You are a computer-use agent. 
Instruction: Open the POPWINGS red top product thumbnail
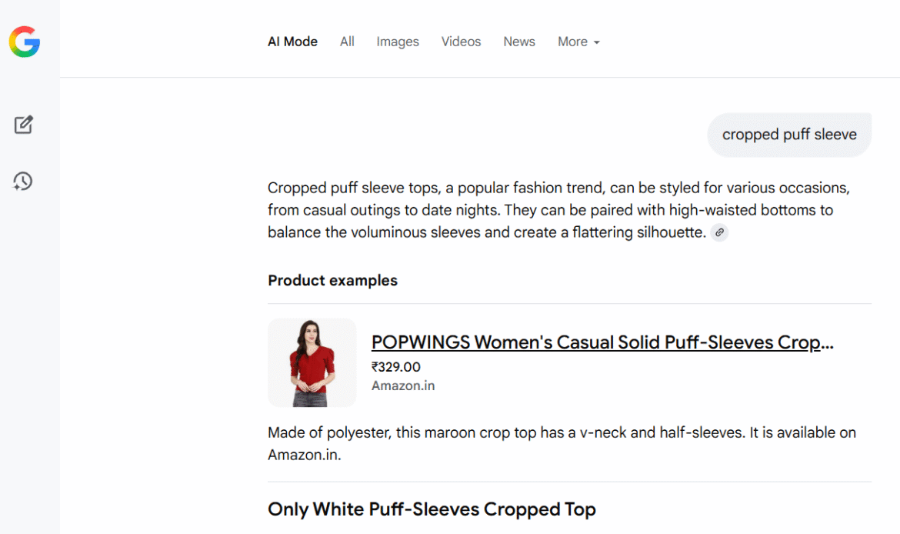point(312,362)
